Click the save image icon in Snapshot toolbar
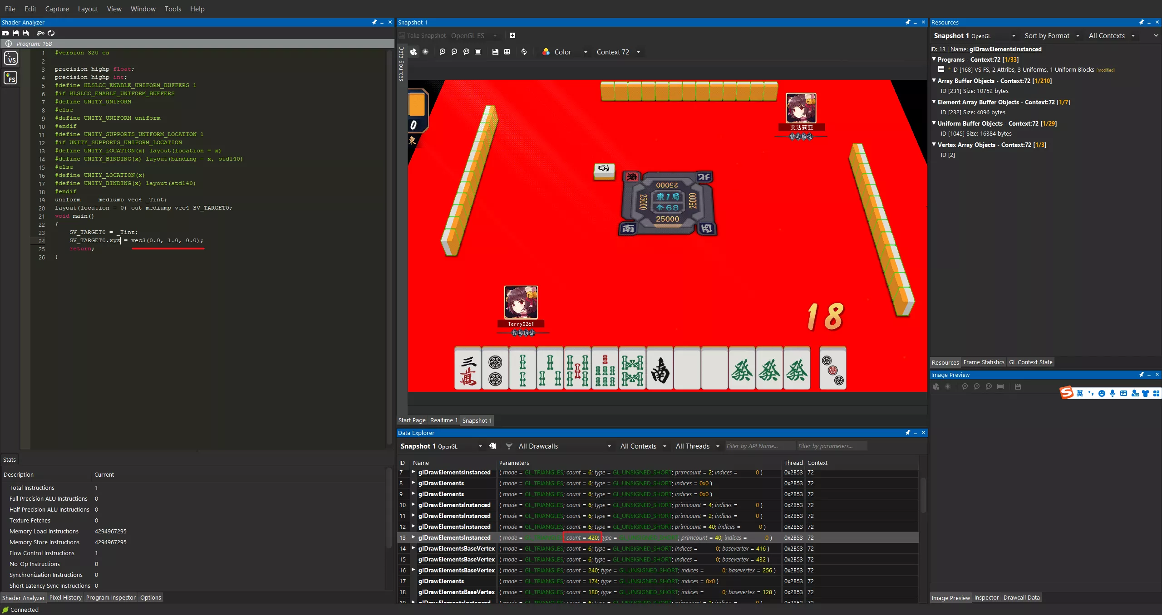 [495, 52]
